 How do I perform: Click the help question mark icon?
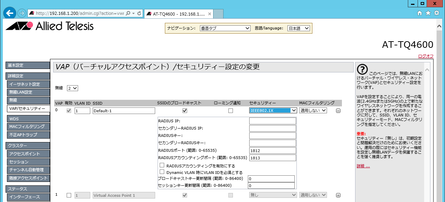click(x=362, y=69)
